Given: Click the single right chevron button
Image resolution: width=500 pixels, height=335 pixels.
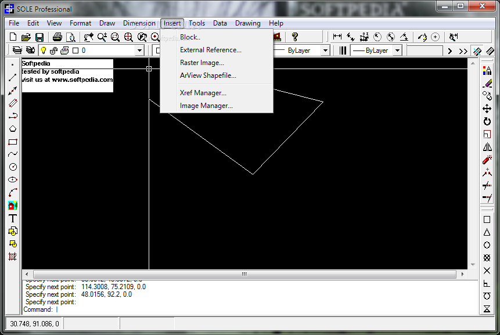Looking at the screenshot, I should point(450,51).
